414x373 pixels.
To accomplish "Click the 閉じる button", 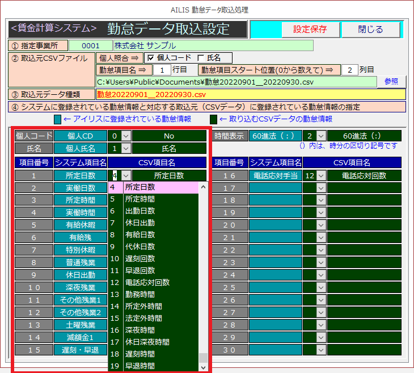I will click(x=370, y=30).
